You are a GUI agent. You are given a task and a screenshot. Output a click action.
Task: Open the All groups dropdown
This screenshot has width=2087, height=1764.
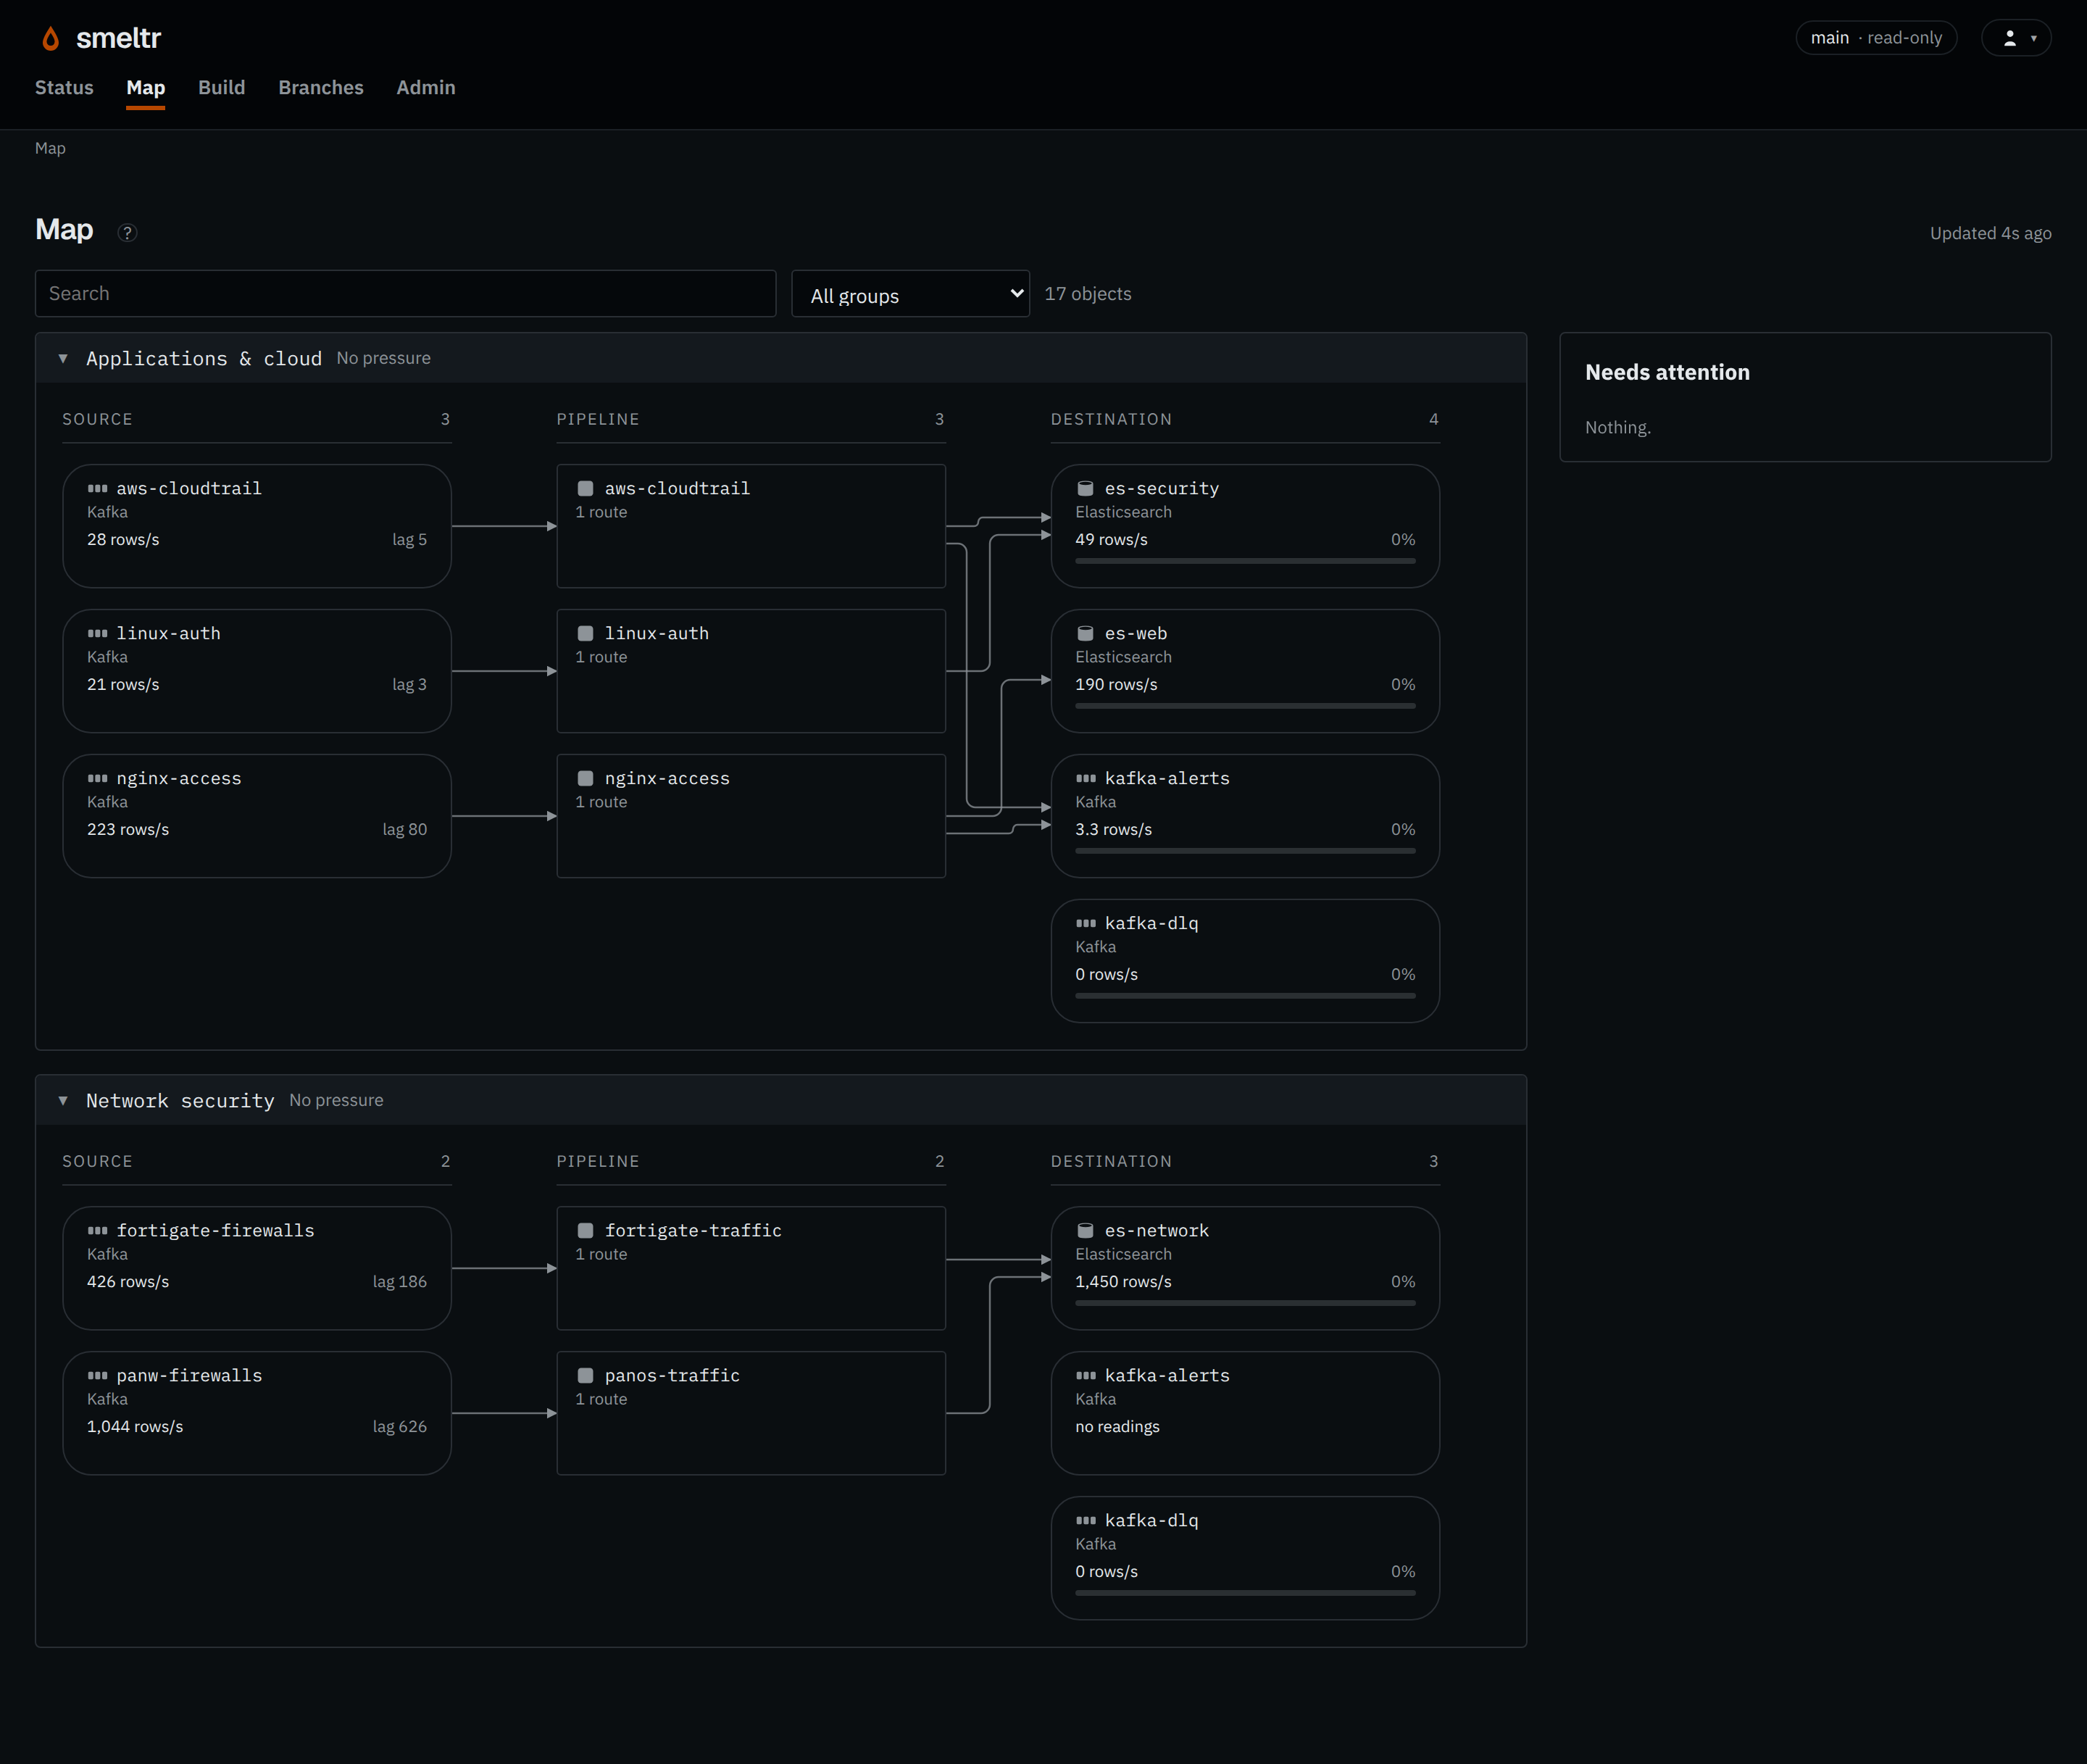coord(910,294)
